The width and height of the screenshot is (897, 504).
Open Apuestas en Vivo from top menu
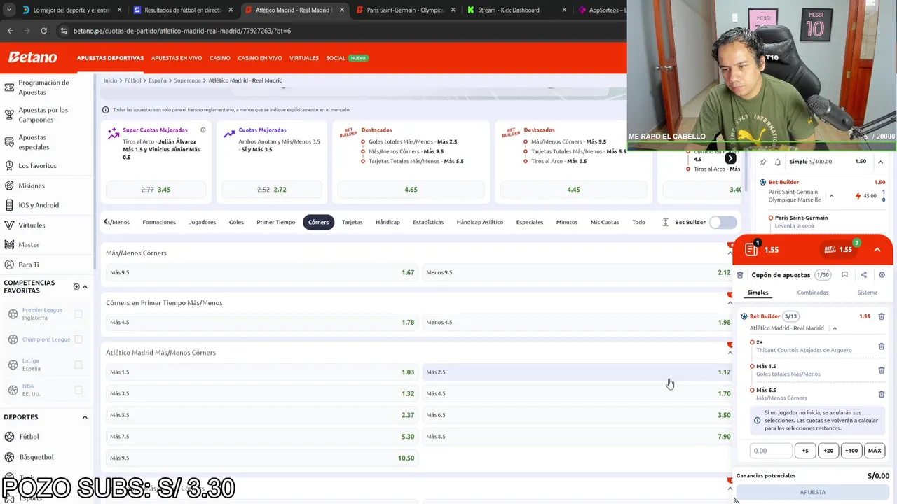(x=177, y=58)
